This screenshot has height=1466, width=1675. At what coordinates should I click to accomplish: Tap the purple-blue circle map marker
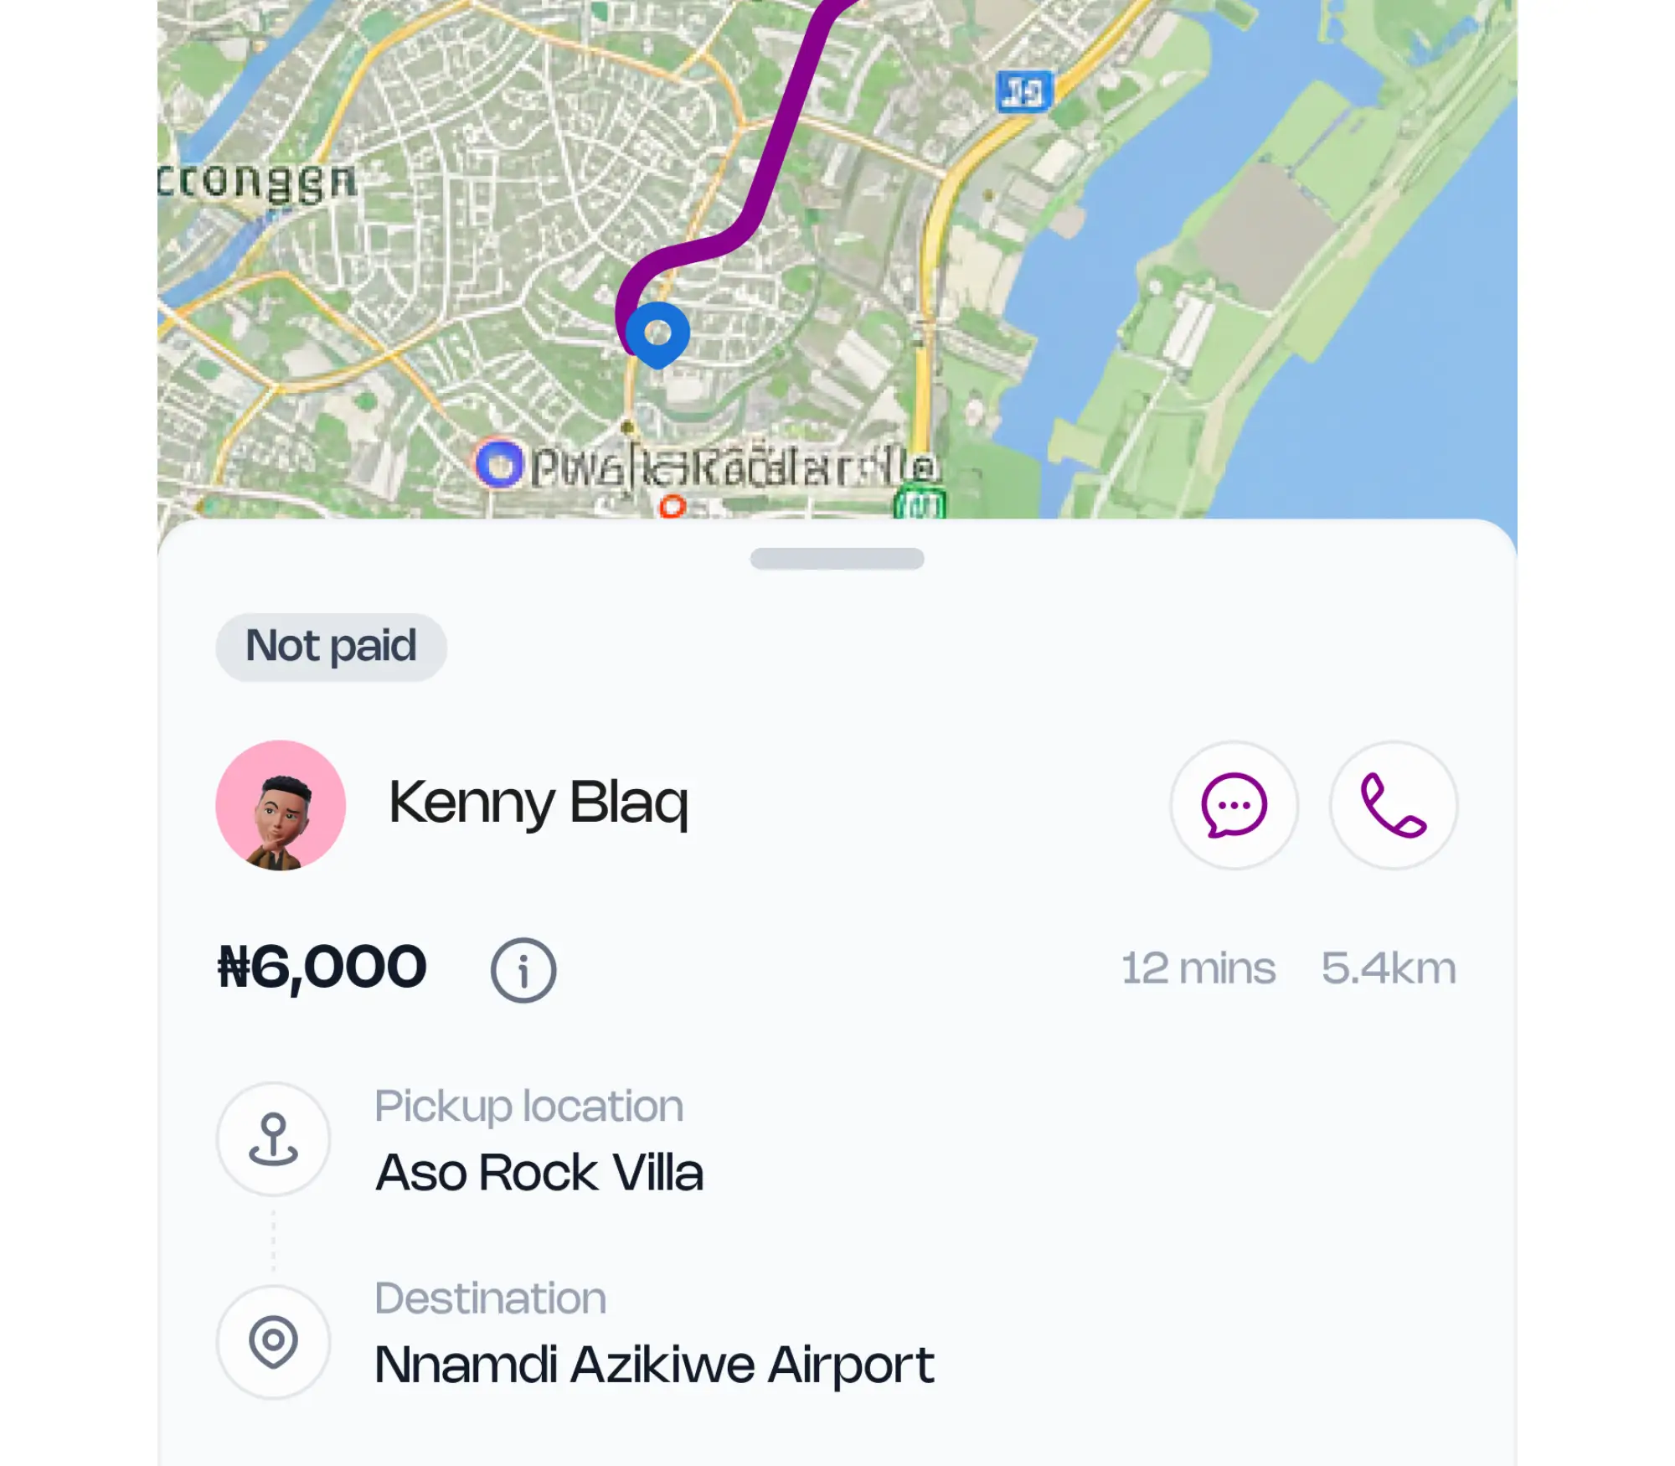(x=500, y=463)
